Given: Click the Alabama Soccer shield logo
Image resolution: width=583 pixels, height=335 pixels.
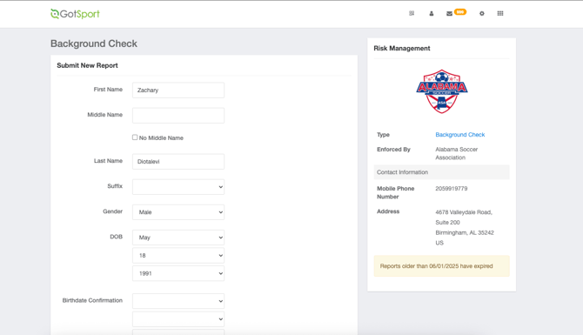Looking at the screenshot, I should (x=442, y=91).
